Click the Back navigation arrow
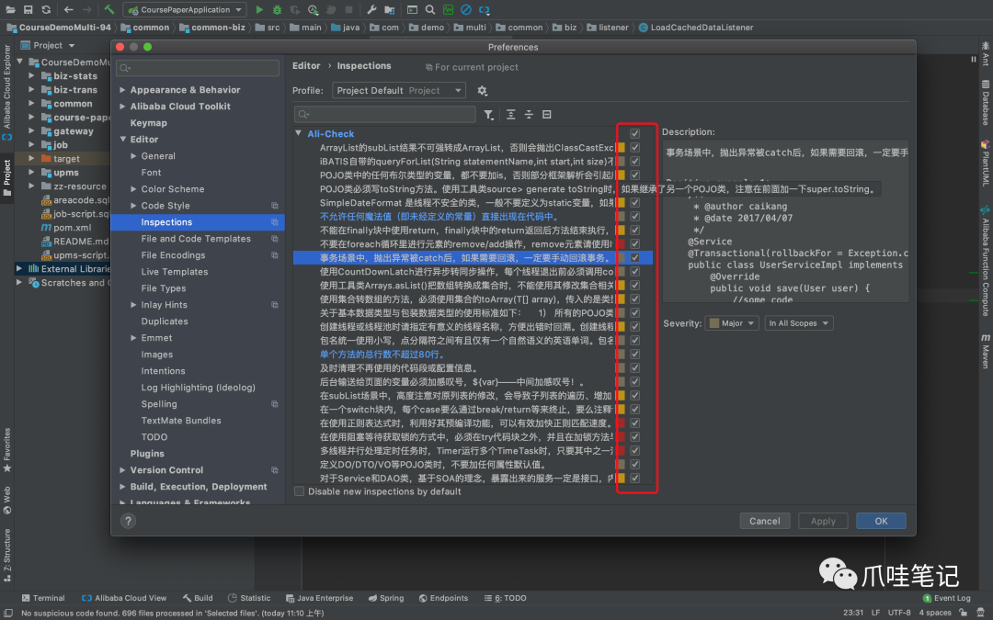Screen dimensions: 993x620 tap(68, 9)
